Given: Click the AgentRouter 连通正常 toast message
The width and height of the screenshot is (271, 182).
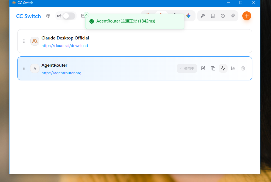Looking at the screenshot, I should tap(126, 21).
